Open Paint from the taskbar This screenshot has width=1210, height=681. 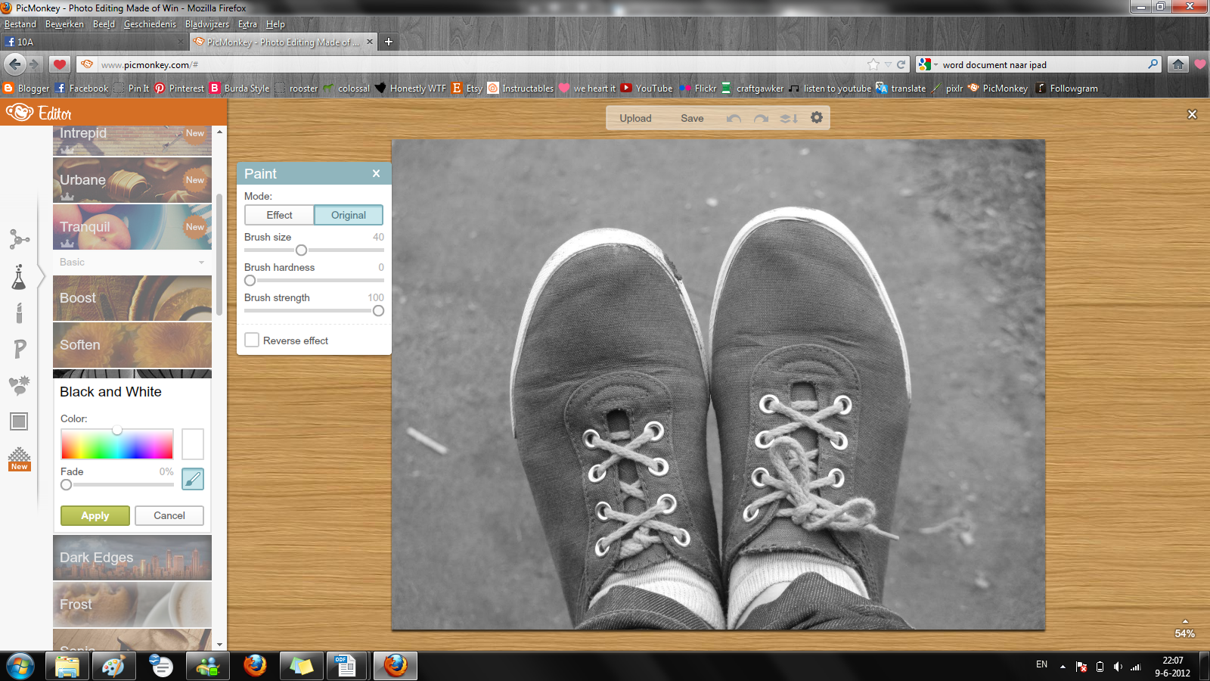(x=113, y=667)
